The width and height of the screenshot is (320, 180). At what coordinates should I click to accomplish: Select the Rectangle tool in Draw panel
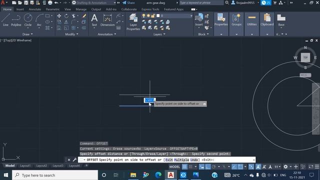[x=47, y=16]
